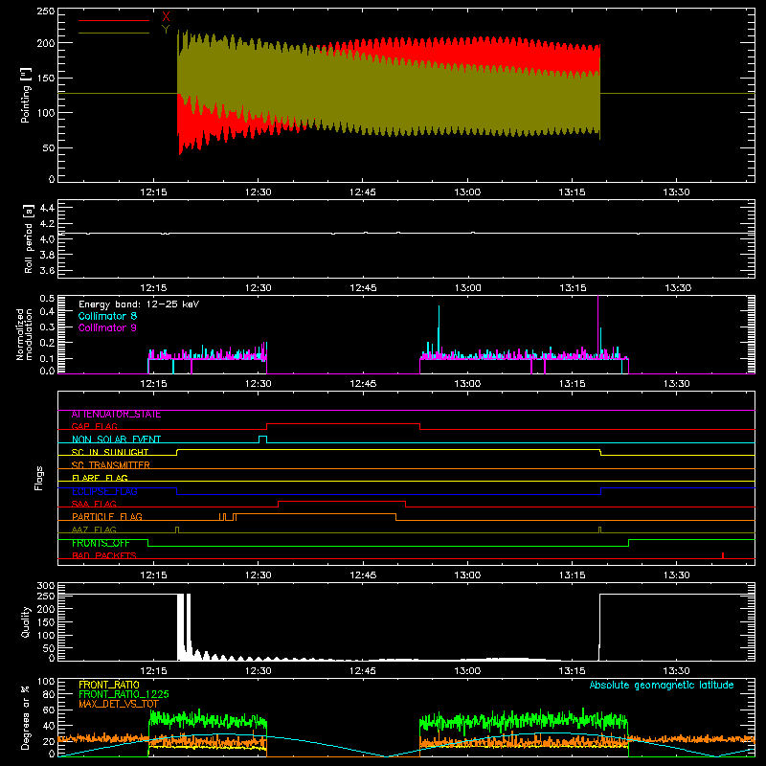Screen dimensions: 766x766
Task: Click the '300' tick on Quality axis
Action: 45,586
